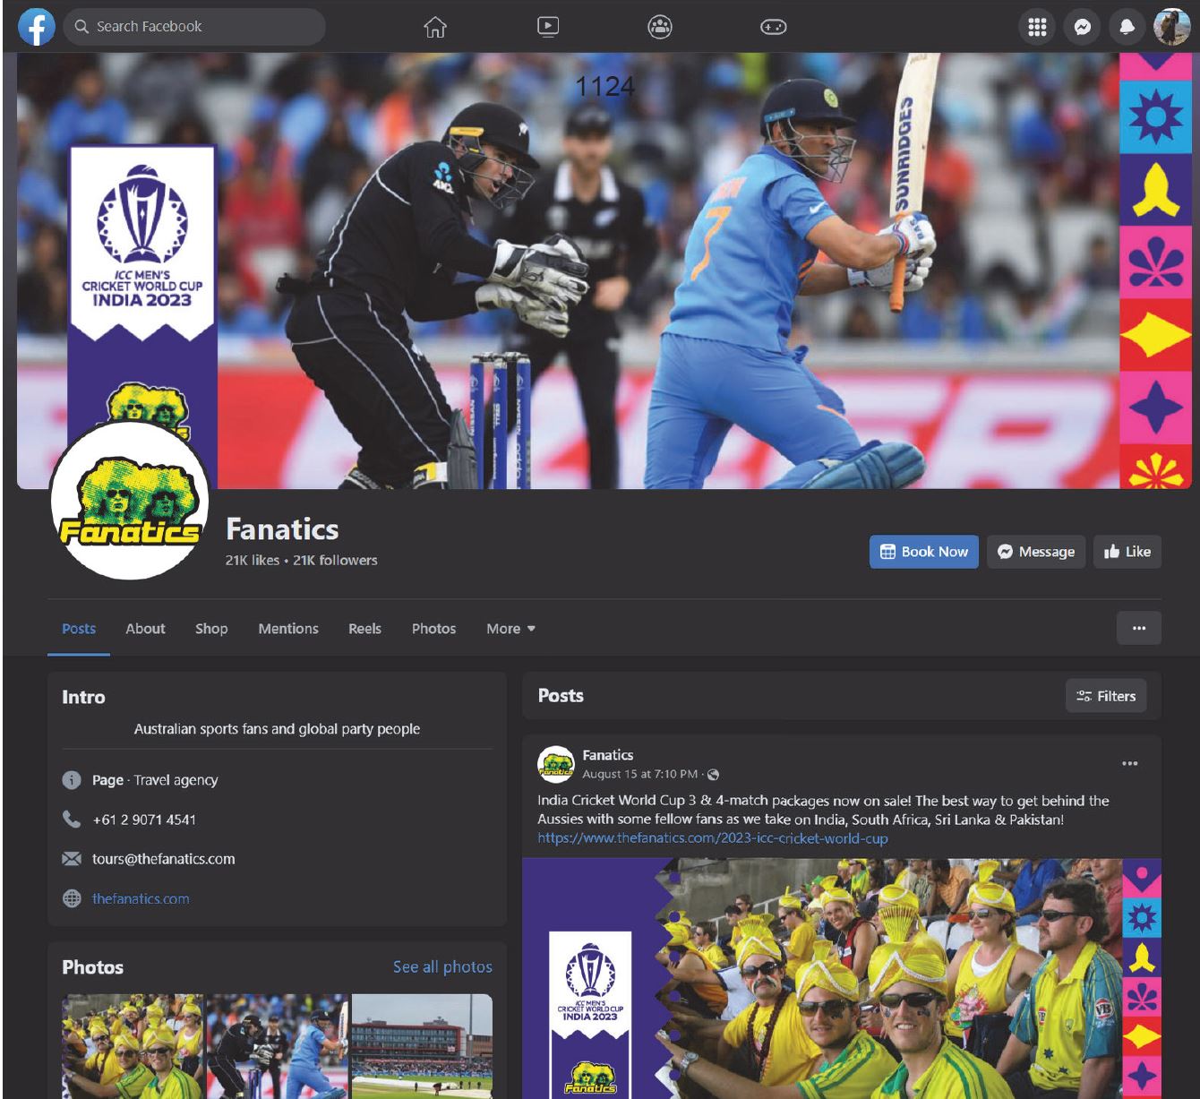The width and height of the screenshot is (1200, 1099).
Task: Click inside the Search Facebook field
Action: (x=194, y=27)
